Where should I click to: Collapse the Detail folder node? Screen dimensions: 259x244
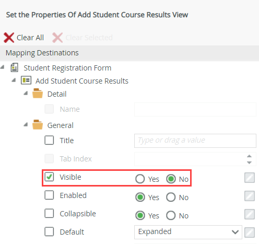pyautogui.click(x=26, y=93)
